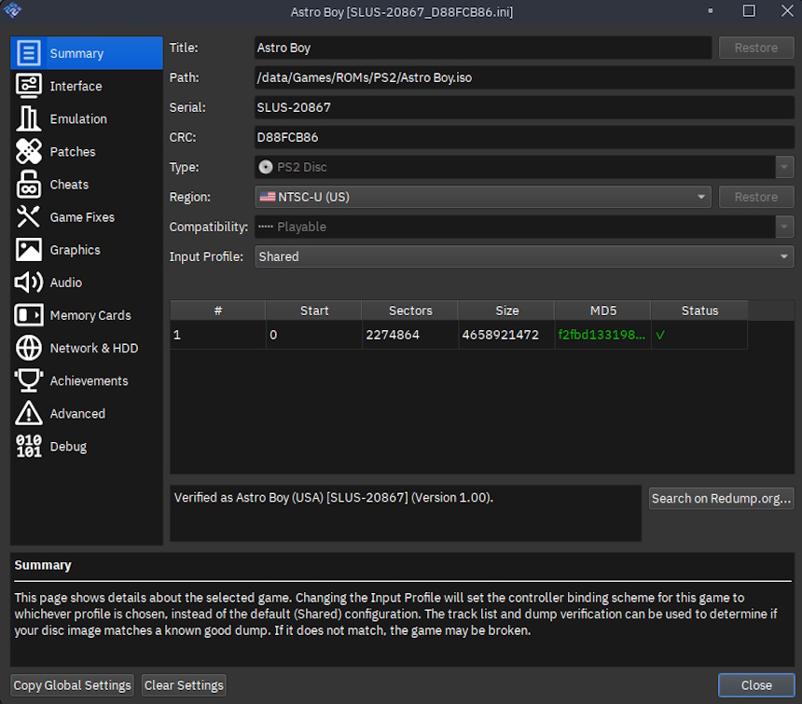This screenshot has height=704, width=802.
Task: Open the Debug binary icon
Action: [x=29, y=446]
